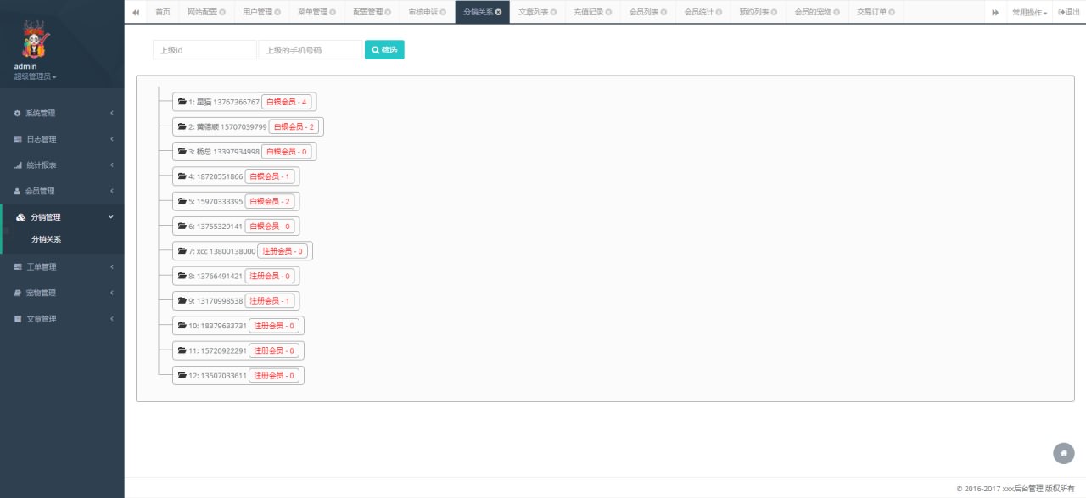The height and width of the screenshot is (498, 1086).
Task: Click folder icon of node 9: 13170998538
Action: click(182, 301)
